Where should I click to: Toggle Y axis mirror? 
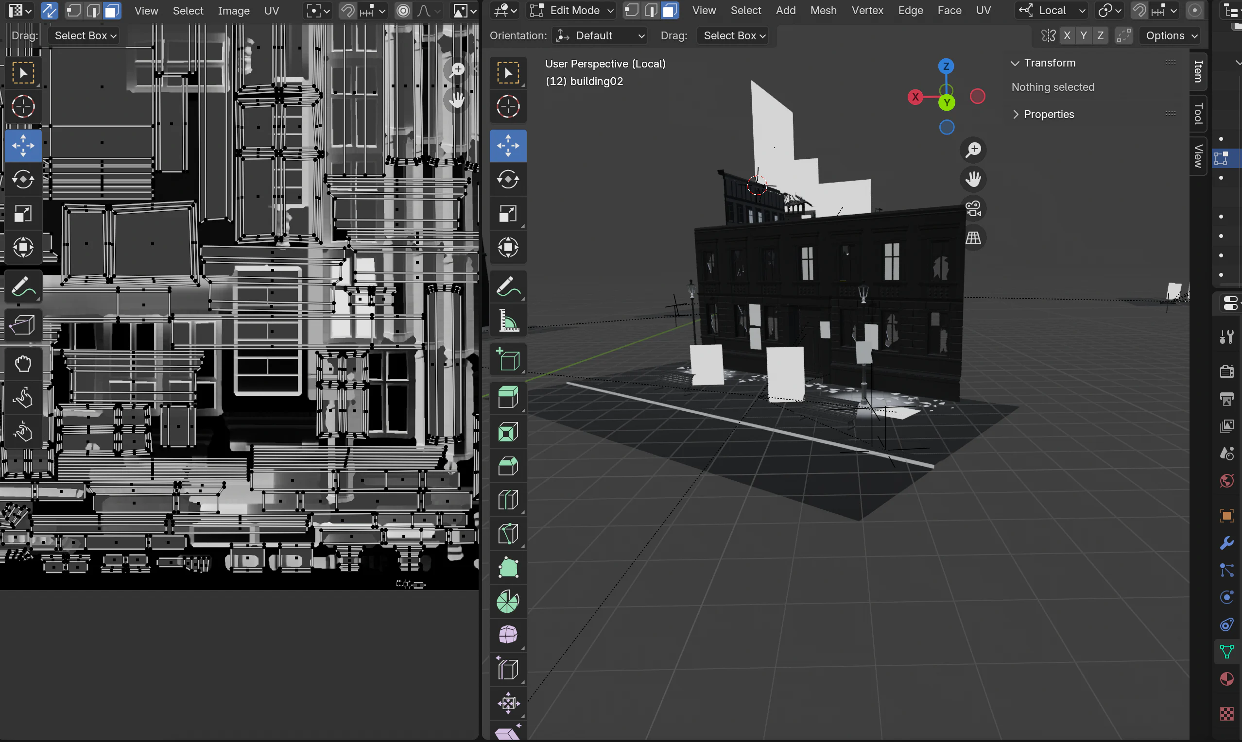(1084, 35)
